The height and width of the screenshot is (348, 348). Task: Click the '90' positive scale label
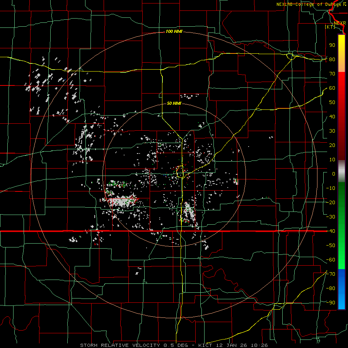pos(332,45)
